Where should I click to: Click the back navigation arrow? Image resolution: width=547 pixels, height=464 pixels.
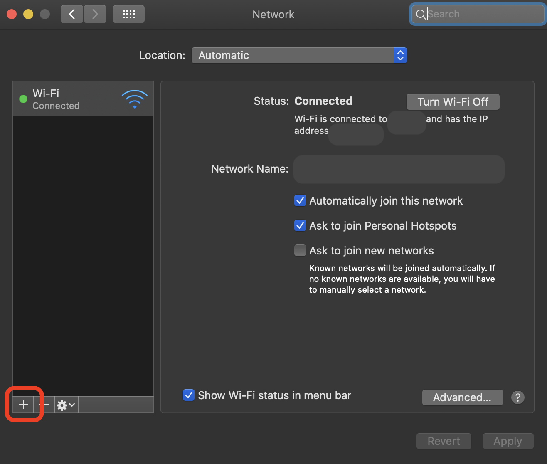(x=71, y=14)
